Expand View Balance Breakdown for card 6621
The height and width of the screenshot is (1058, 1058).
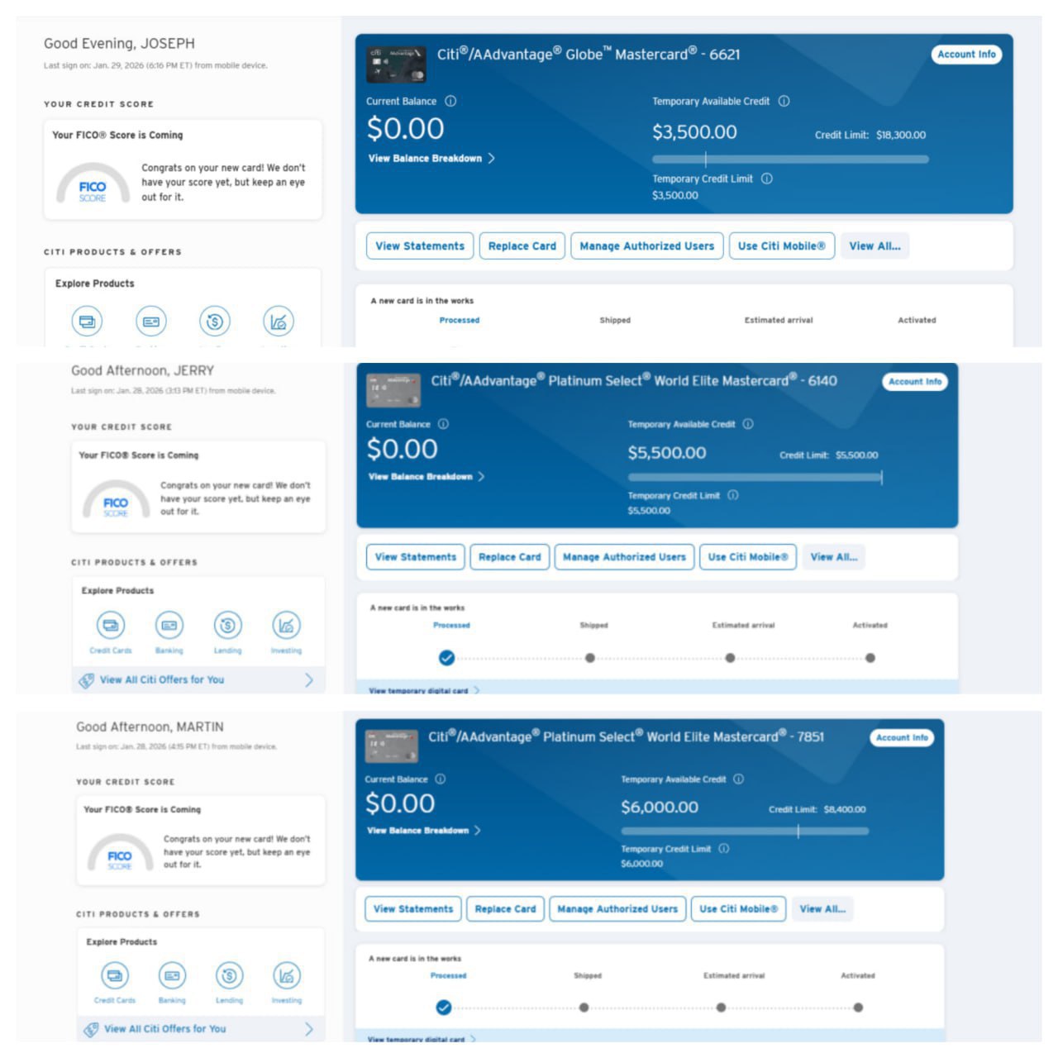pyautogui.click(x=431, y=159)
